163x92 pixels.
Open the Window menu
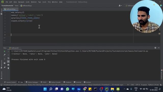55,2
